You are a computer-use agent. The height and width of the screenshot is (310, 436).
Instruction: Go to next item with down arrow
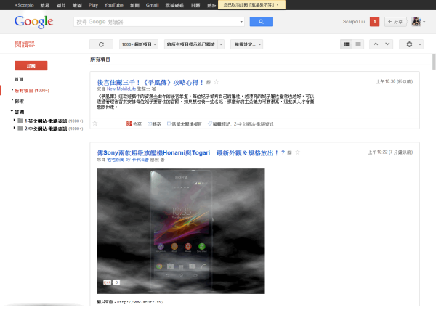coord(387,44)
